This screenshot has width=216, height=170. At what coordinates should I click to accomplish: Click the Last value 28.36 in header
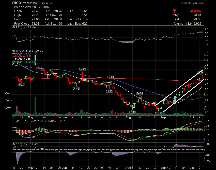pos(197,19)
